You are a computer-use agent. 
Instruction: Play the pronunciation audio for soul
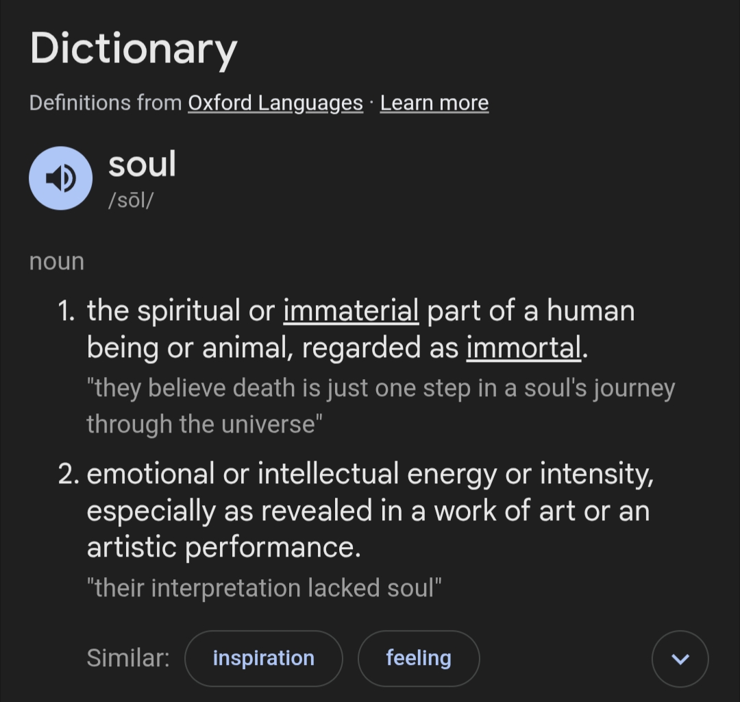point(60,178)
